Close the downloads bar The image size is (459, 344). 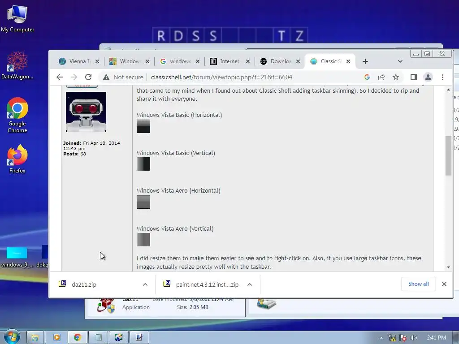point(444,284)
